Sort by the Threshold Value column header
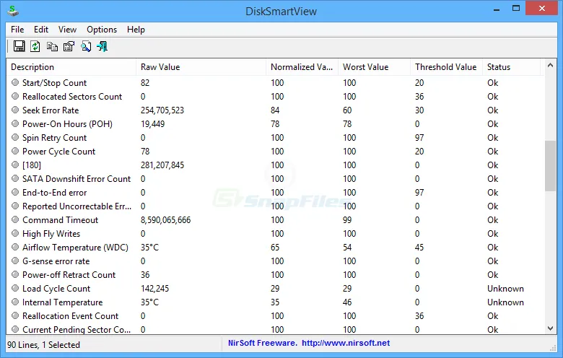This screenshot has height=358, width=563. point(446,67)
